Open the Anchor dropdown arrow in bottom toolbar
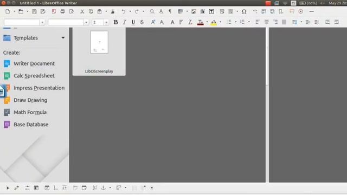 point(110,188)
